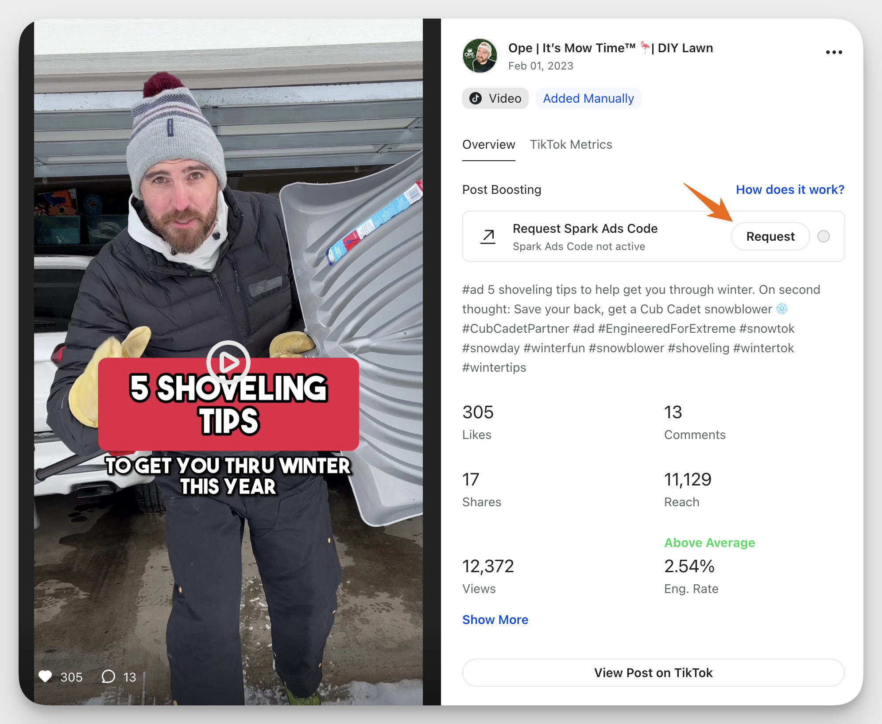This screenshot has height=724, width=882.
Task: Click the video thumbnail title banner
Action: click(x=228, y=404)
